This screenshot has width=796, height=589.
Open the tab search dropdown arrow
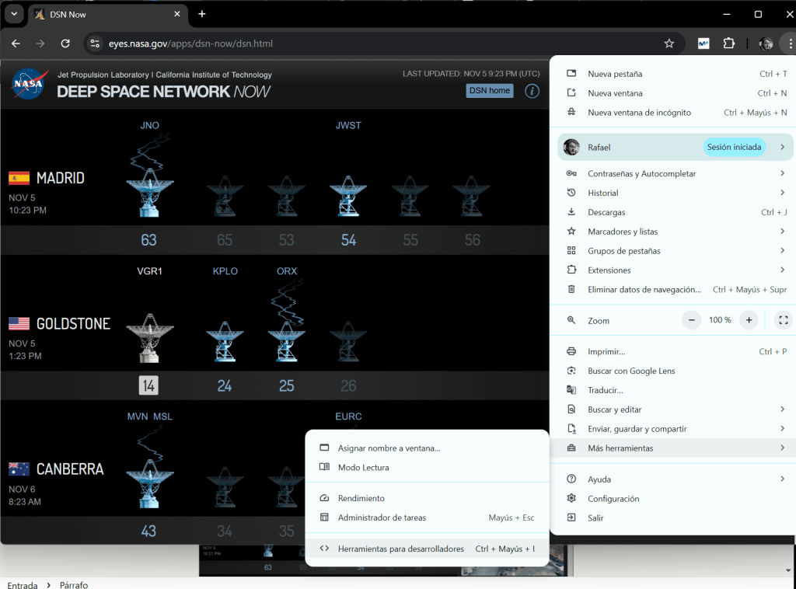pos(13,14)
